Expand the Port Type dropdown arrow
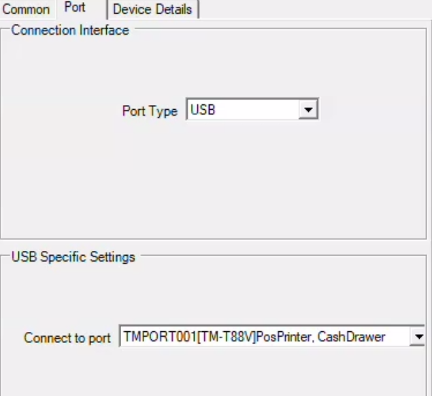Viewport: 432px width, 396px height. pyautogui.click(x=308, y=110)
